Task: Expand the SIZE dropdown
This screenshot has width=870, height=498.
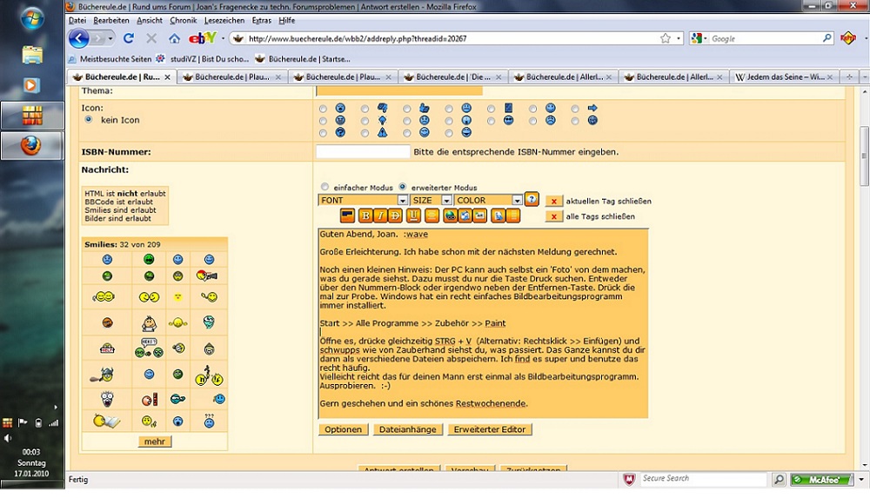Action: [431, 200]
